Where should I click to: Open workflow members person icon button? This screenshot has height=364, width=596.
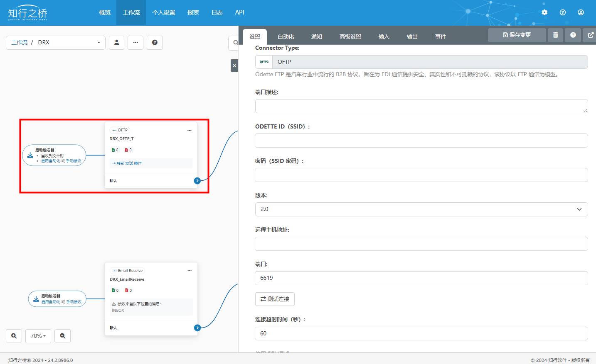(x=116, y=42)
